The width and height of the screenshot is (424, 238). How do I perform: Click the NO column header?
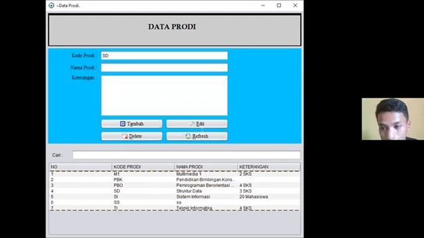(x=80, y=167)
